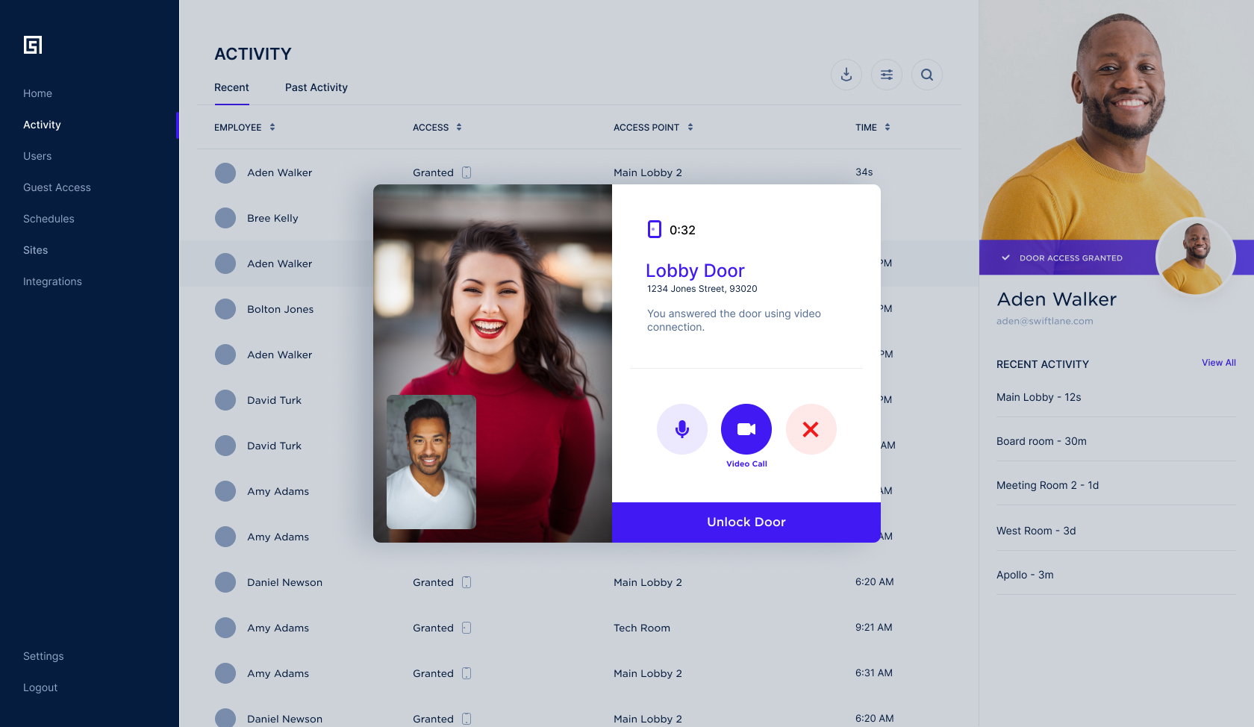1254x727 pixels.
Task: Select the Video Call camera icon
Action: click(746, 428)
